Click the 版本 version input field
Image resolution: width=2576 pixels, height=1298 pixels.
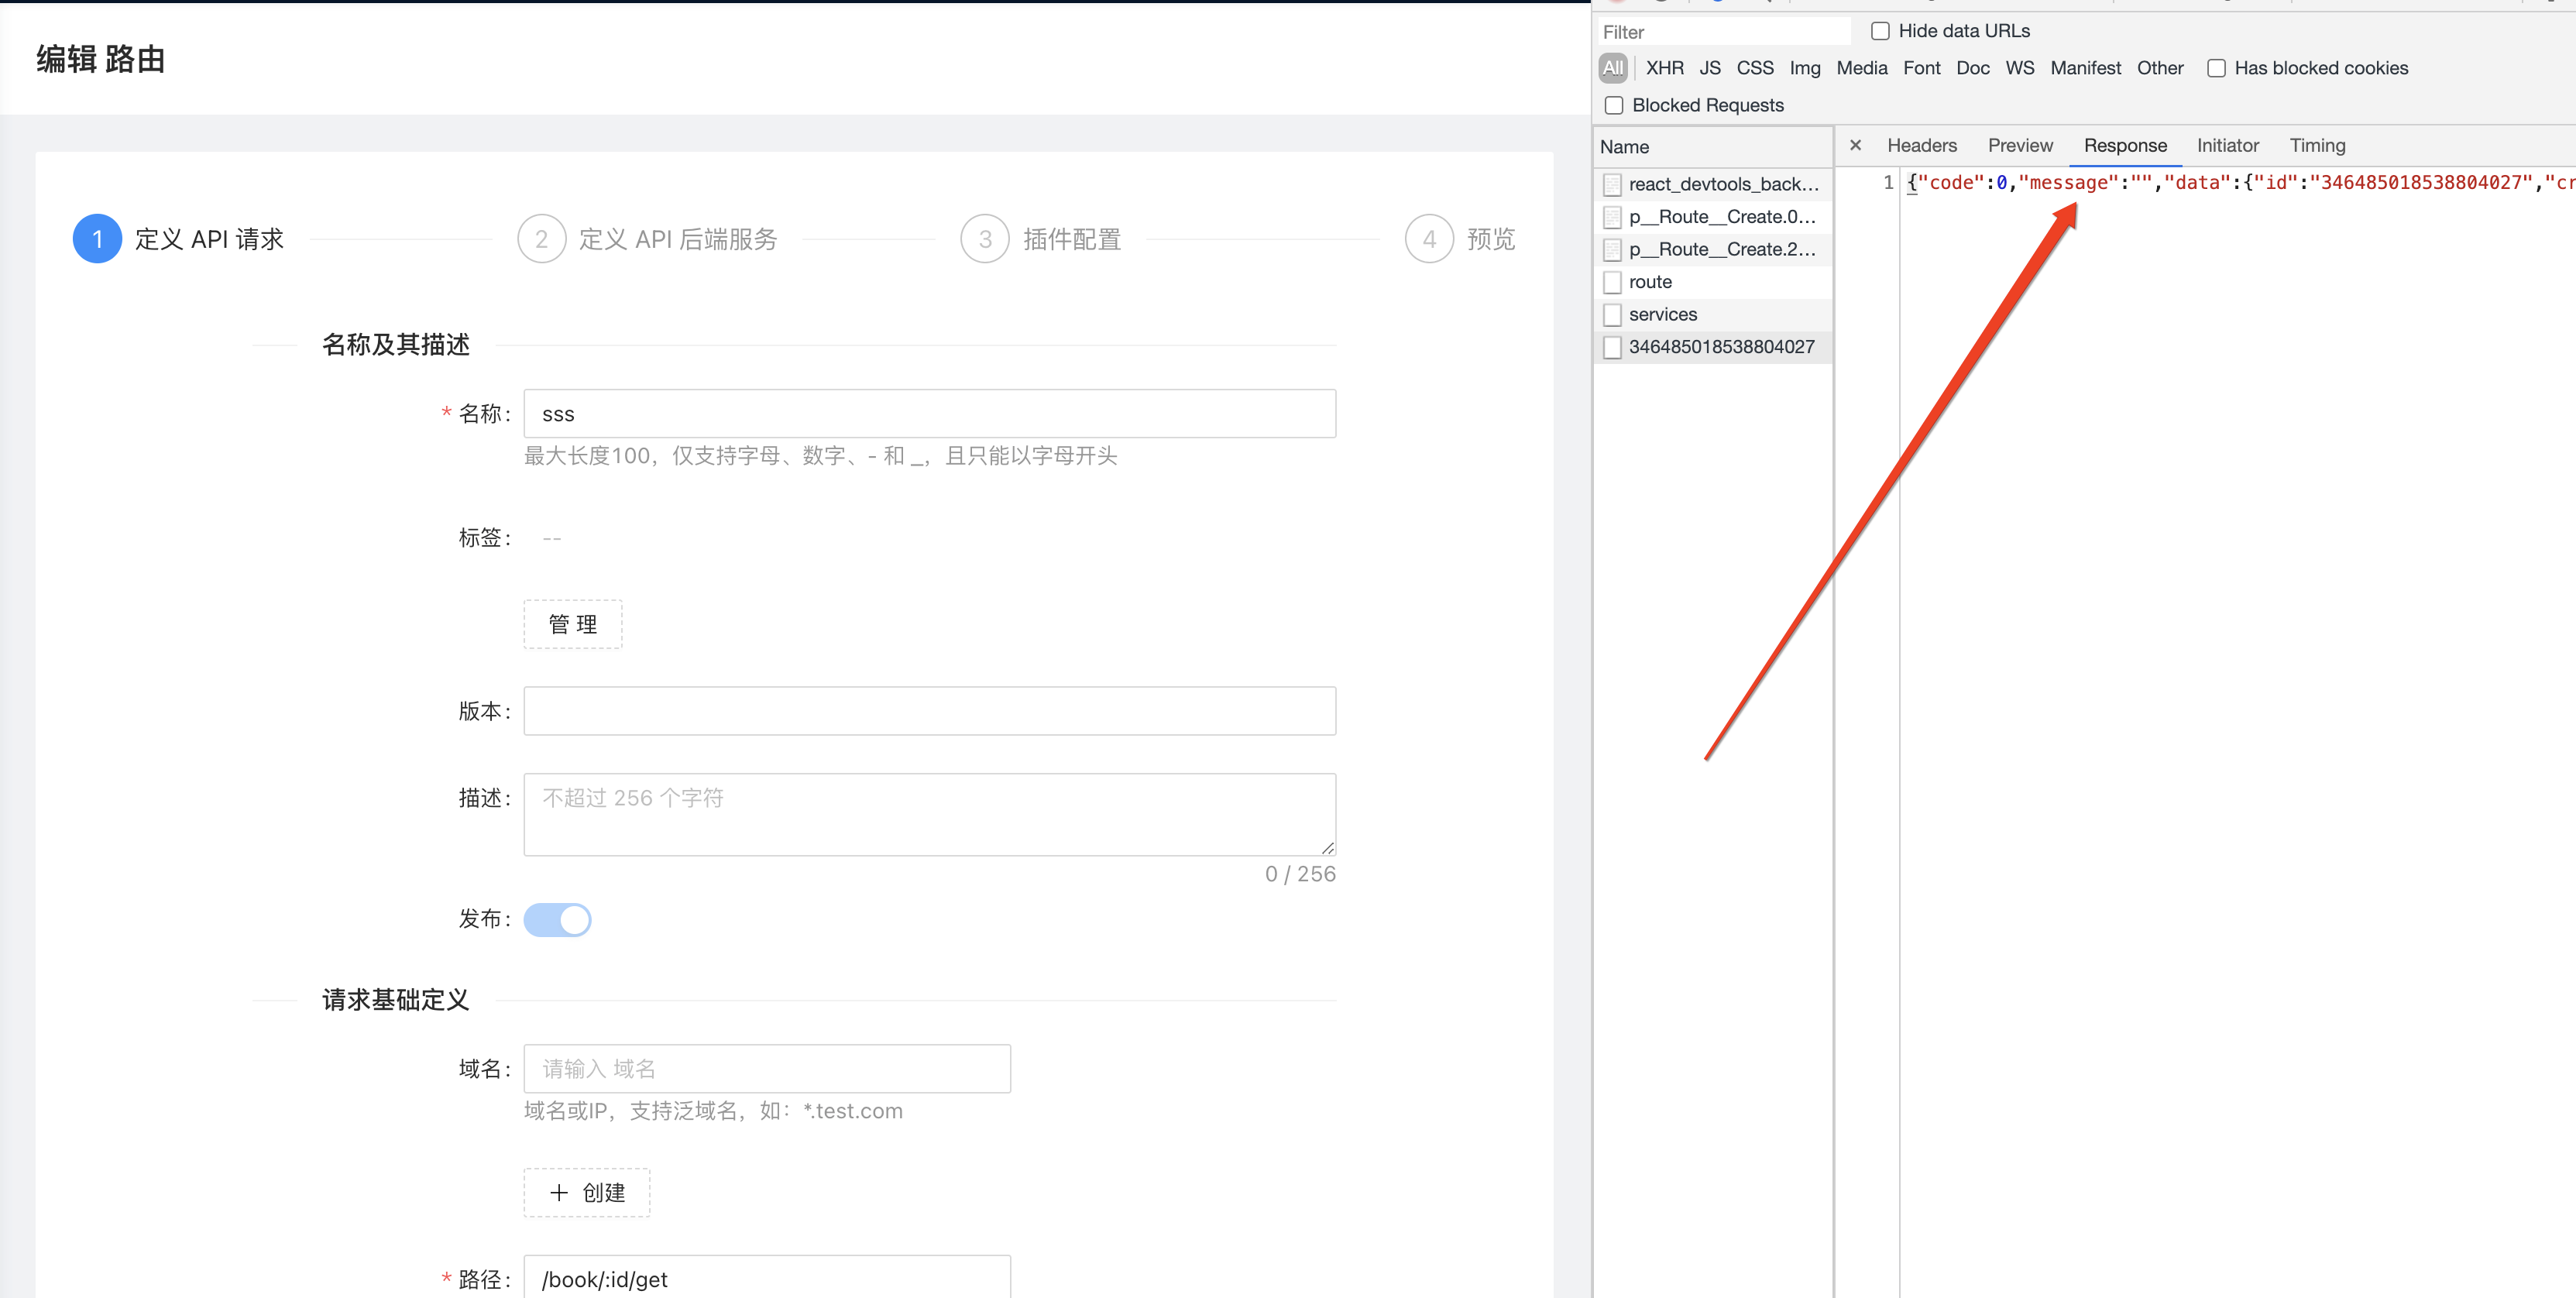coord(930,711)
